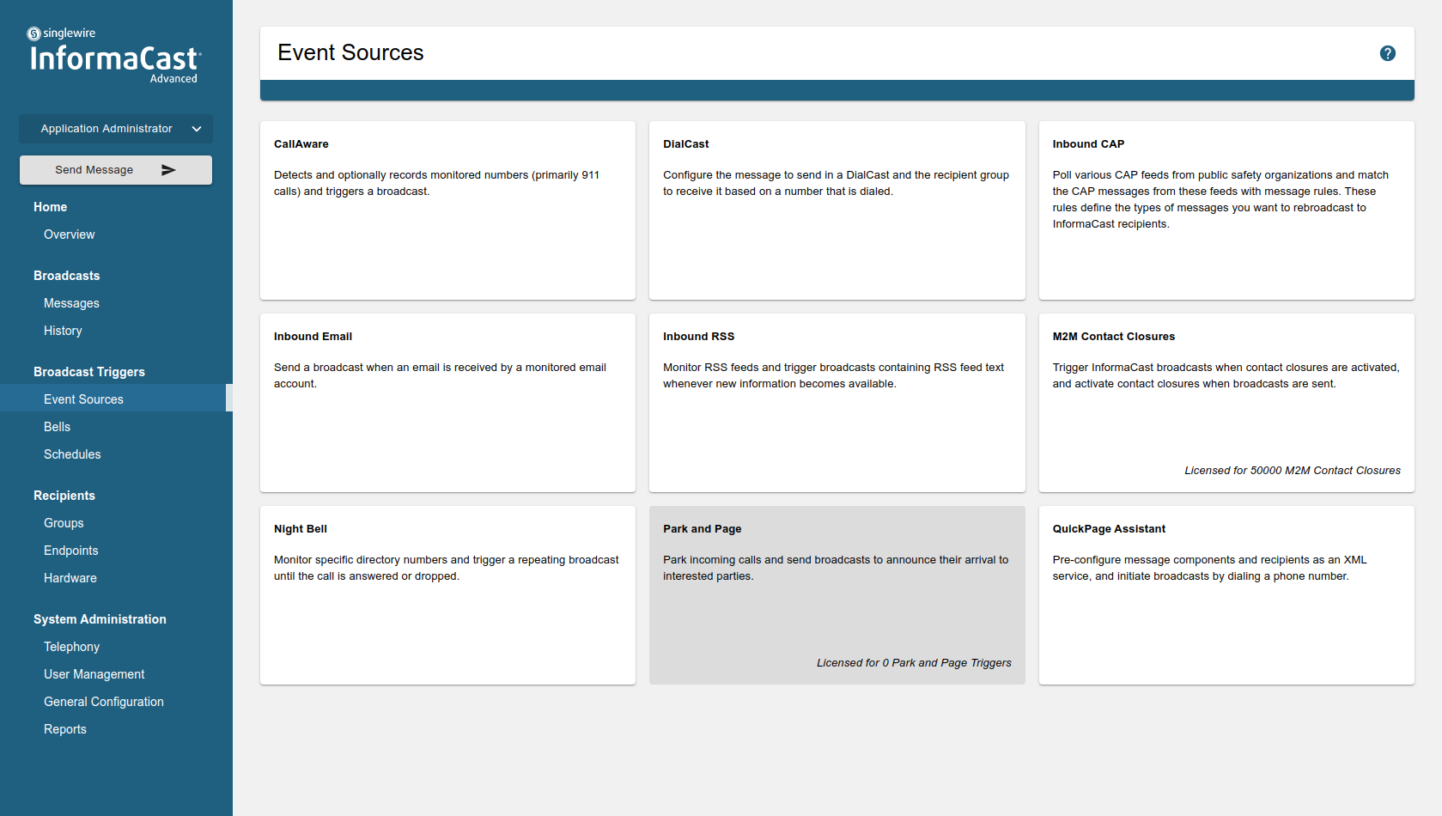Select the QuickPage Assistant card

click(1226, 595)
